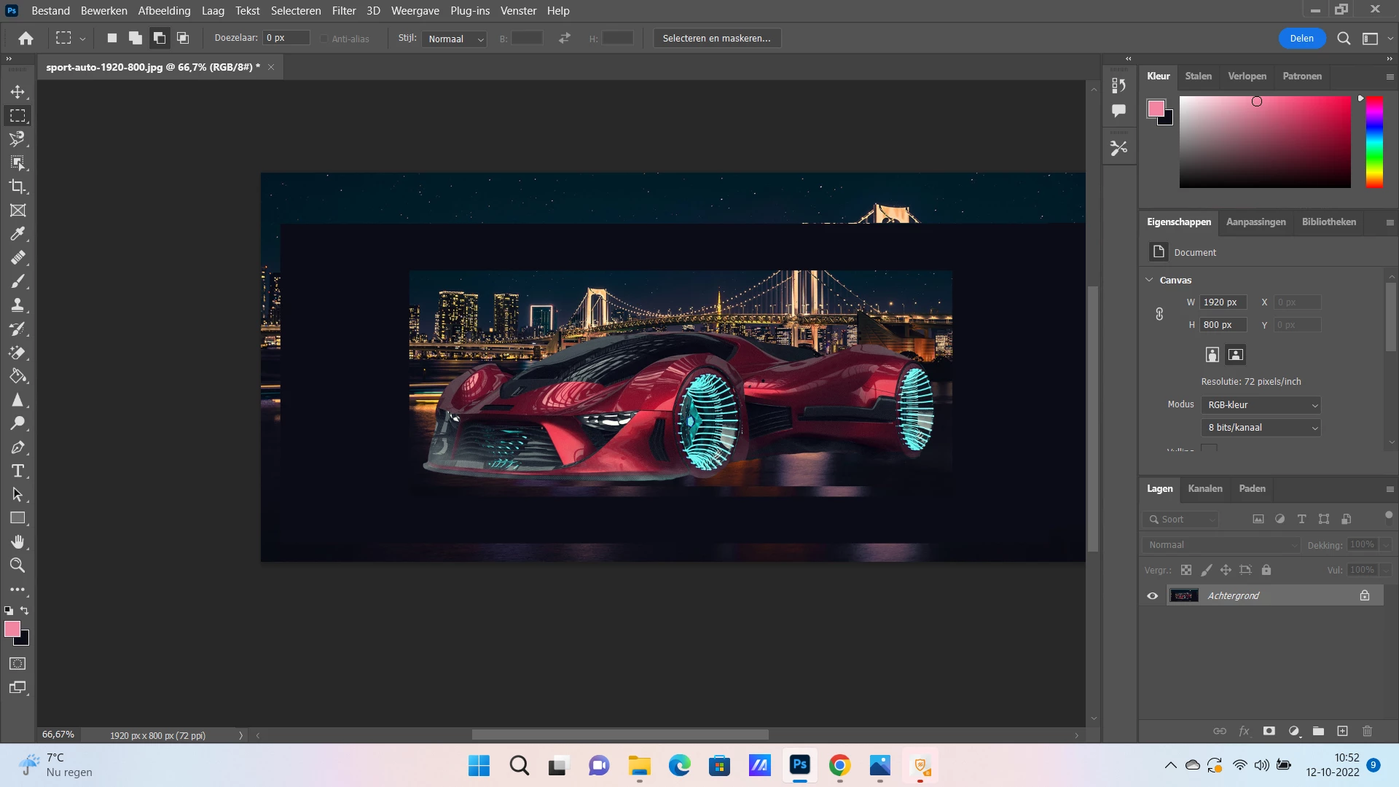The image size is (1399, 787).
Task: Select the Zoom tool
Action: point(17,565)
